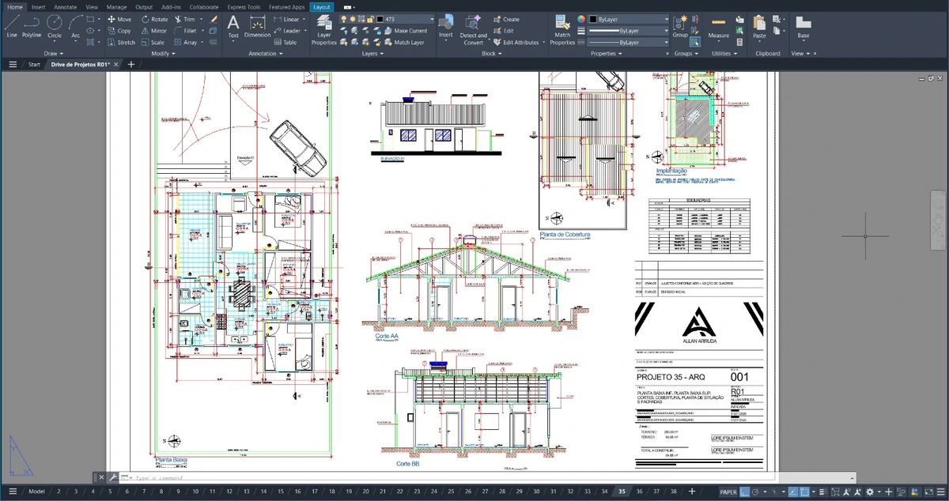Select the Text annotation tool
Screen dimensions: 949x501
233,26
